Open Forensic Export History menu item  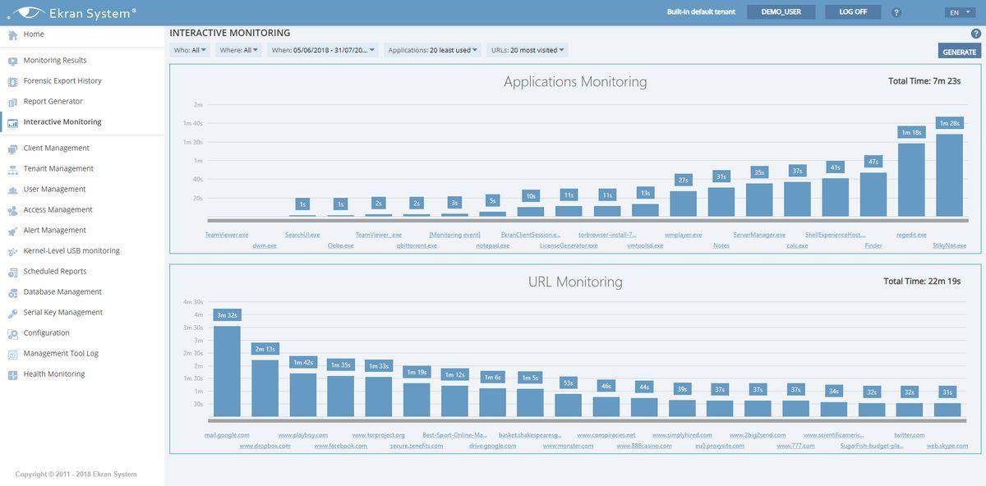62,81
